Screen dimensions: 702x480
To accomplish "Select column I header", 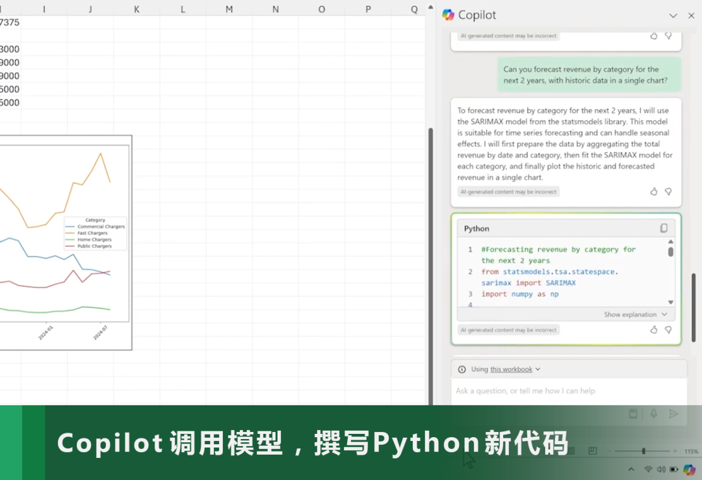I will [x=44, y=9].
